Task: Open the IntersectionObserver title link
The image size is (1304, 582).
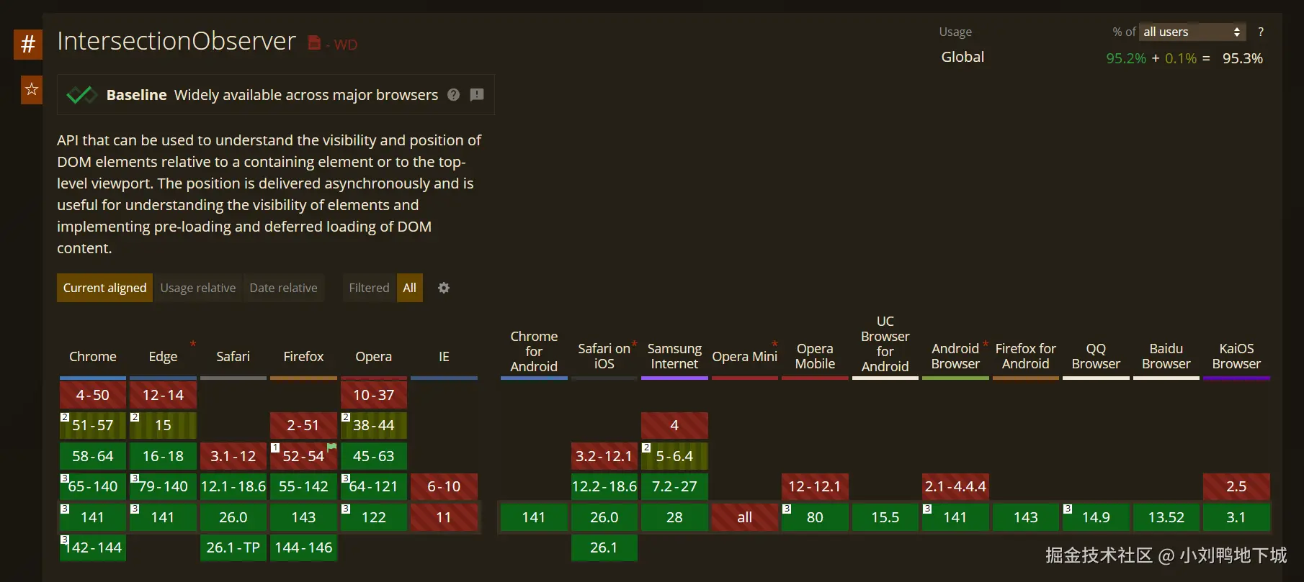Action: (177, 41)
